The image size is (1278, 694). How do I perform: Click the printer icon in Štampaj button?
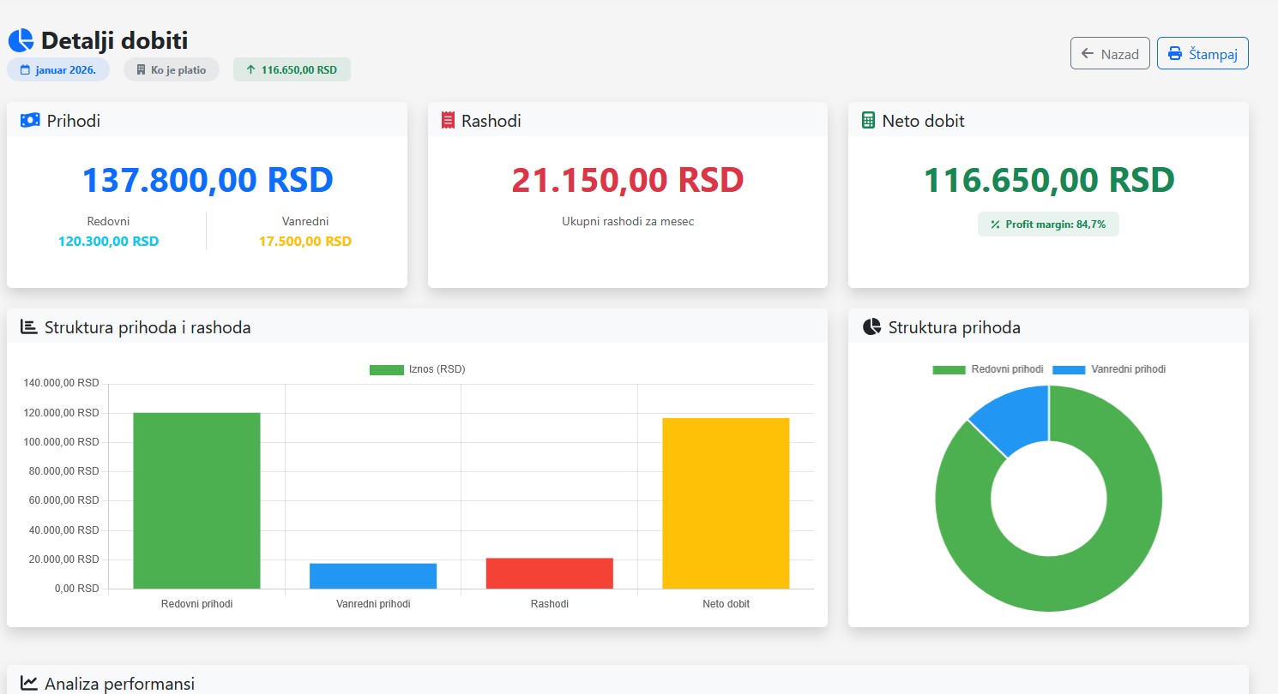coord(1175,54)
